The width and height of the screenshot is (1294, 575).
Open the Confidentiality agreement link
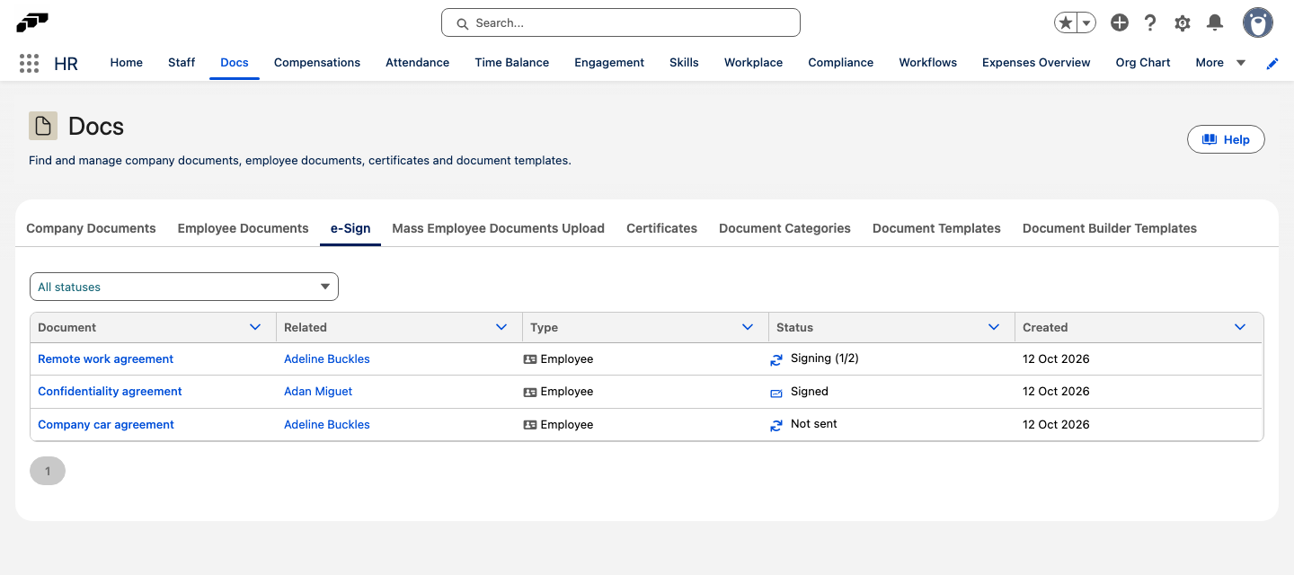110,392
